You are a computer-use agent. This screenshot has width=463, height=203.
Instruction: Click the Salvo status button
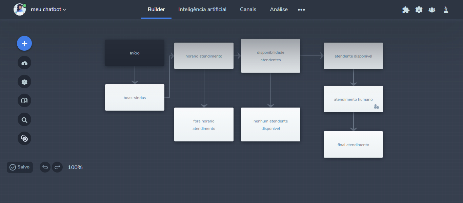click(20, 167)
